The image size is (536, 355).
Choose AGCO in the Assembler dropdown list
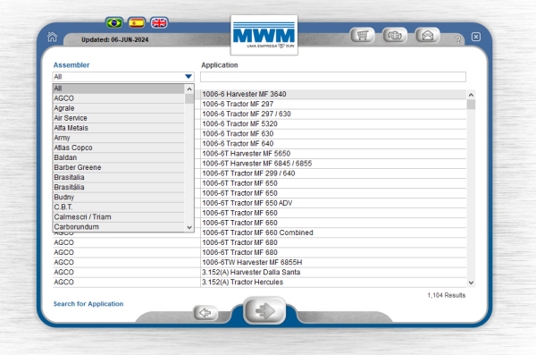point(119,98)
